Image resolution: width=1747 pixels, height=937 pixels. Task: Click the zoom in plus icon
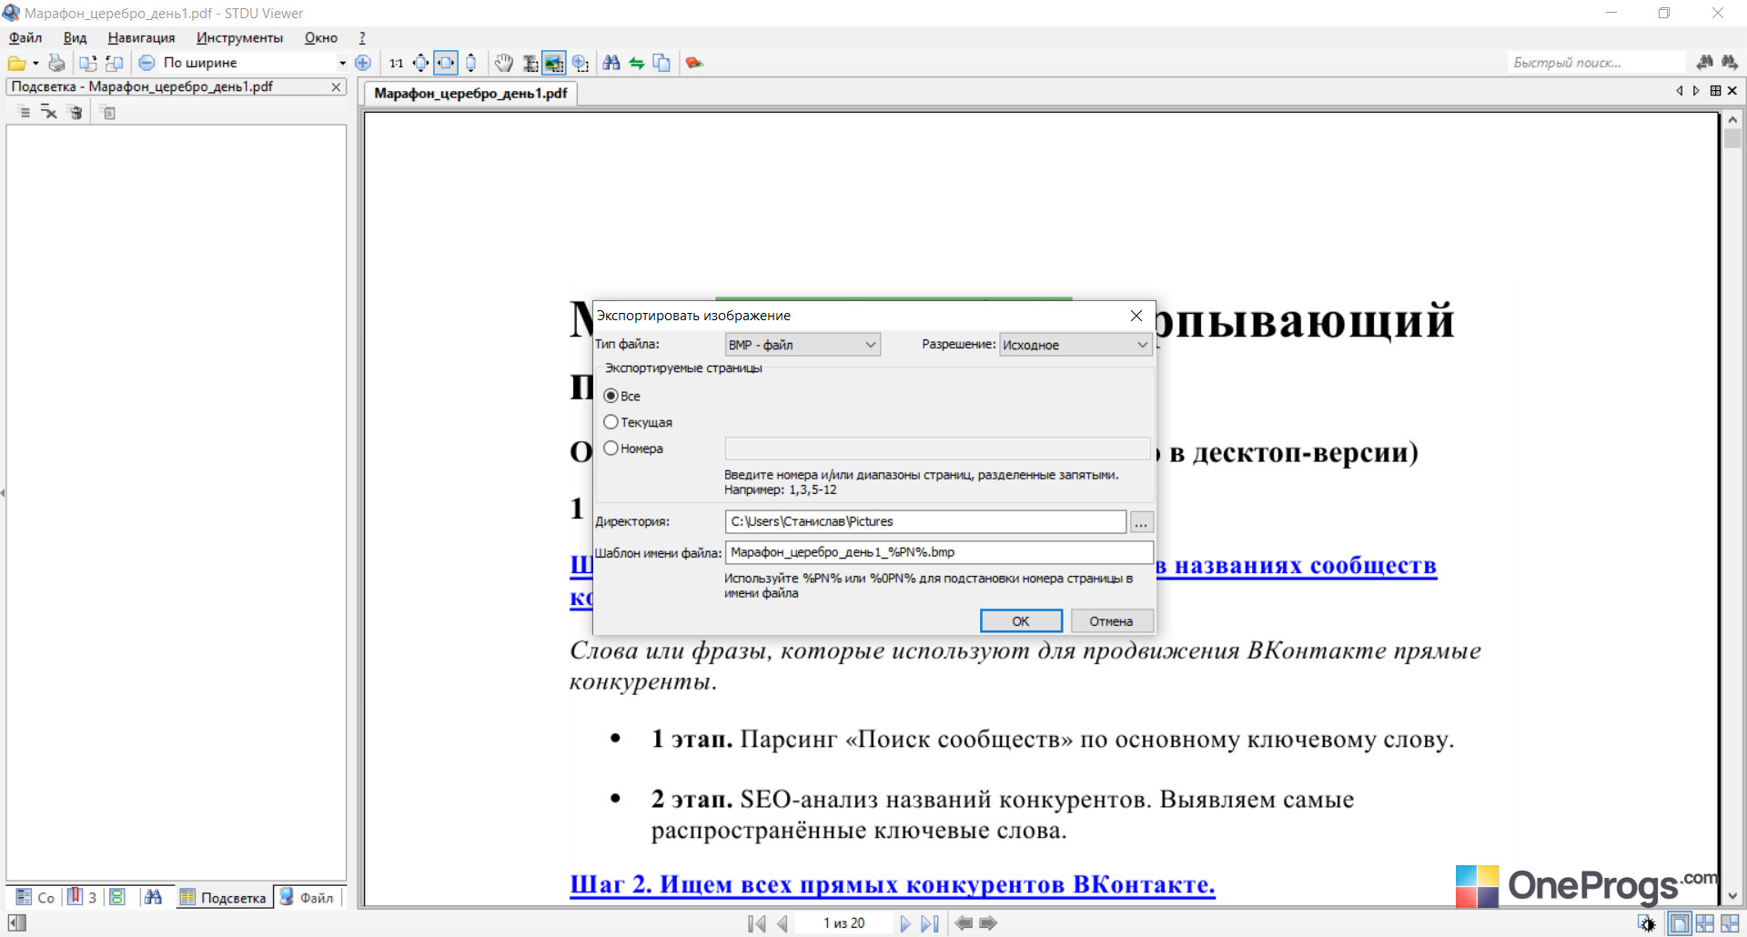[x=363, y=63]
